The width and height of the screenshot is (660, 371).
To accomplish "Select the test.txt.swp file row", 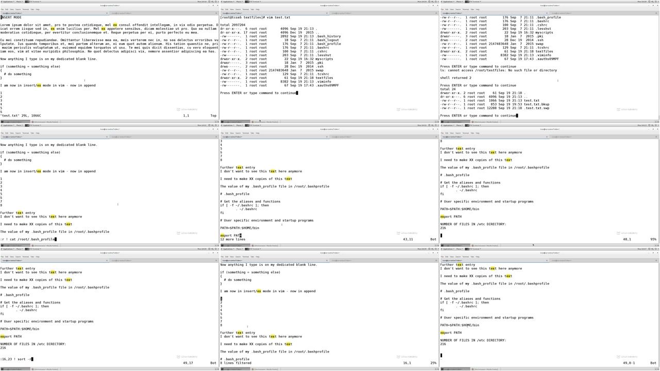I will tap(495, 108).
